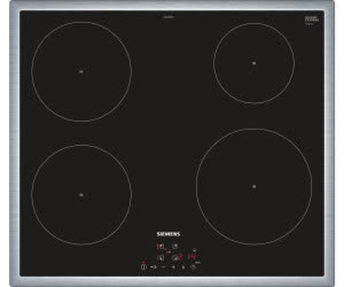The height and width of the screenshot is (287, 344).
Task: Click the center marker of rear left zone
Action: coord(81,71)
